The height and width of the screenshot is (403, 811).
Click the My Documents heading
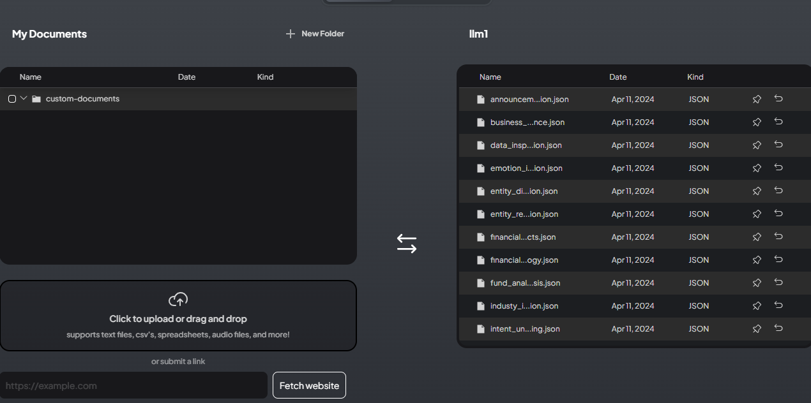49,34
